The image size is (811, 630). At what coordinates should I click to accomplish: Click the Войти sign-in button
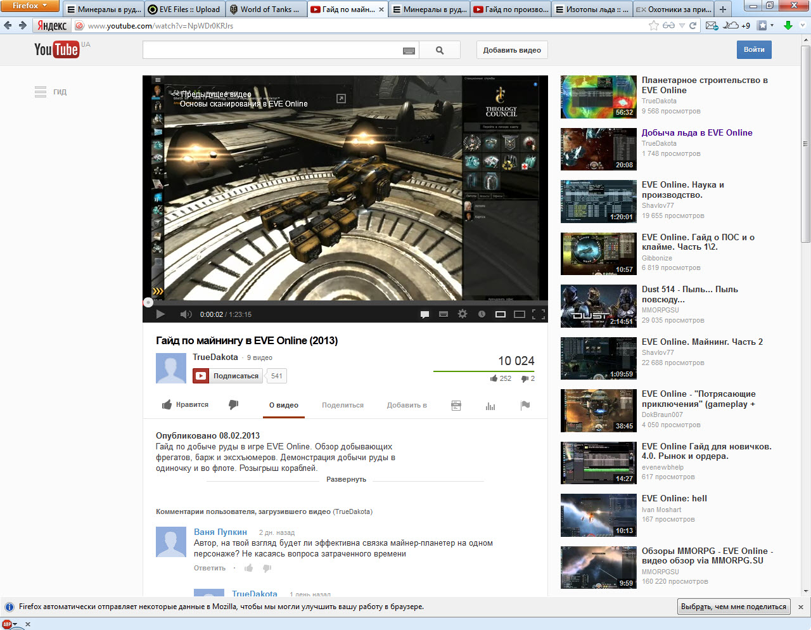click(x=754, y=49)
